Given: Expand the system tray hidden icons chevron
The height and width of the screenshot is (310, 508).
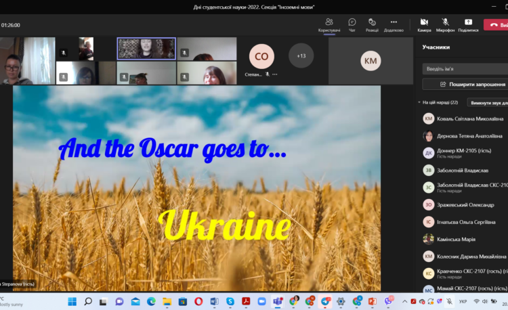Looking at the screenshot, I should coord(404,302).
